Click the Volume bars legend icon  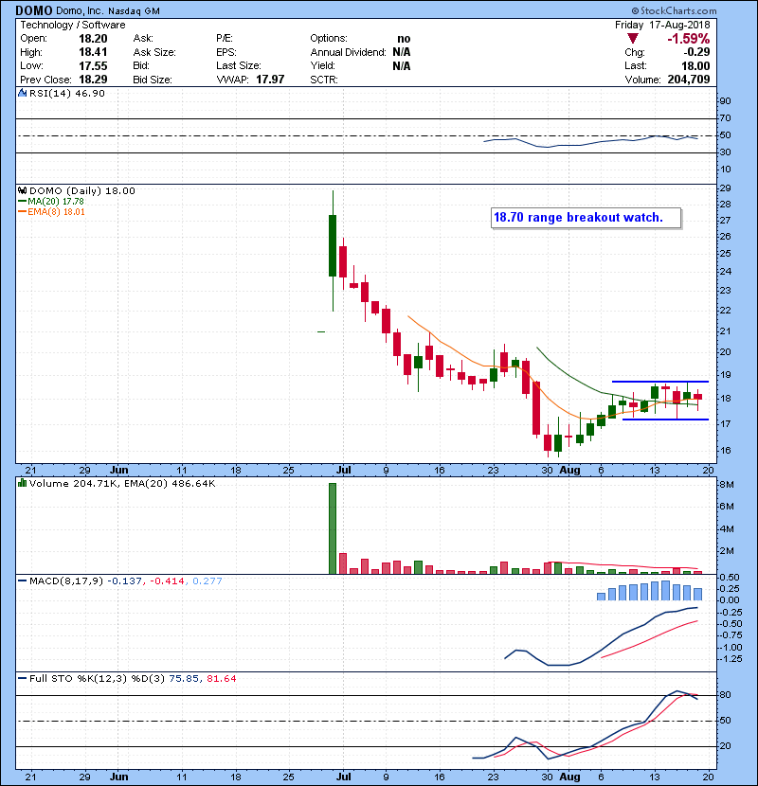(x=22, y=483)
